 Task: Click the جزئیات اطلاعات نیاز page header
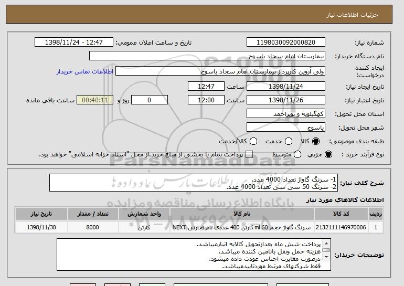click(352, 15)
